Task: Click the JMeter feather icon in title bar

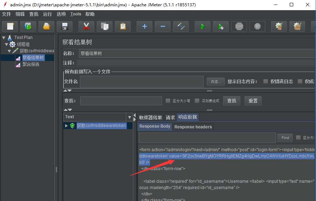Action: (x=5, y=4)
